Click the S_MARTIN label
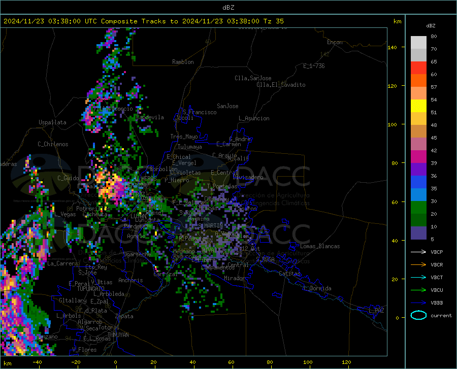This screenshot has height=369, width=457. tap(210, 225)
